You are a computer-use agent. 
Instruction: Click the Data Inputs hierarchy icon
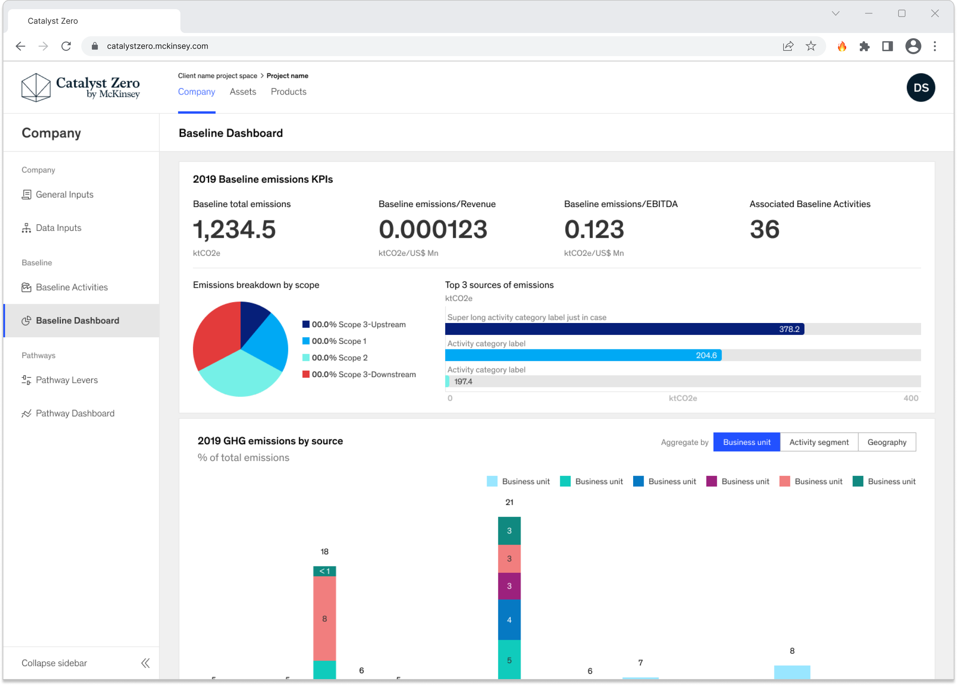click(26, 228)
